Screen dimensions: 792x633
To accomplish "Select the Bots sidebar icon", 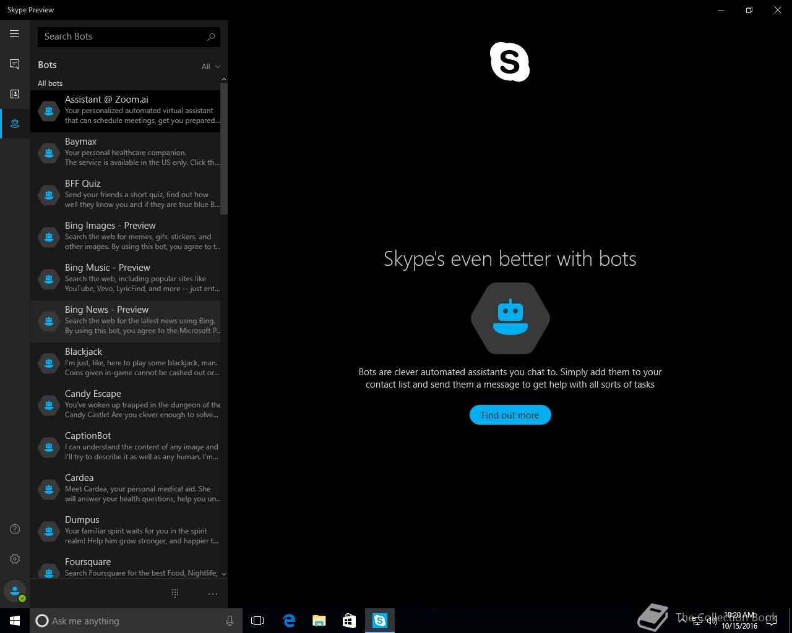I will click(x=14, y=124).
